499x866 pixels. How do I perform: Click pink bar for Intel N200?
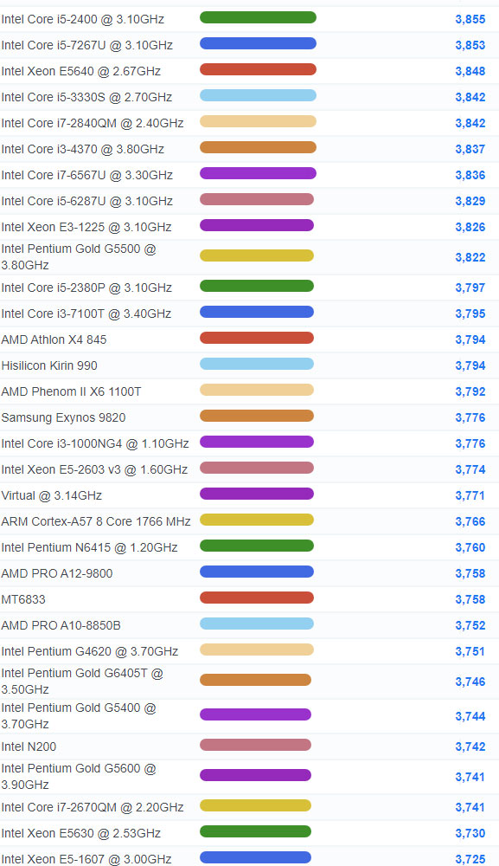[255, 745]
